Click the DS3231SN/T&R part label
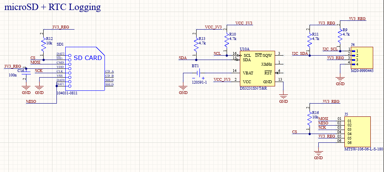Image resolution: width=384 pixels, height=172 pixels. click(x=253, y=88)
